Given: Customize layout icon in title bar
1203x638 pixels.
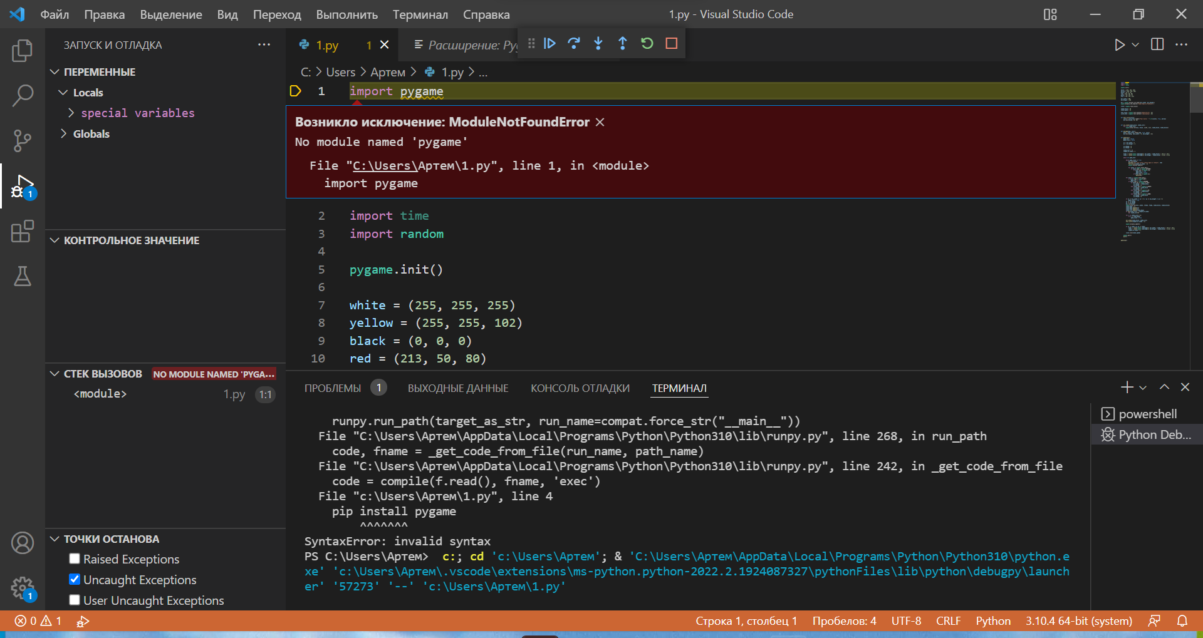Looking at the screenshot, I should [x=1051, y=14].
